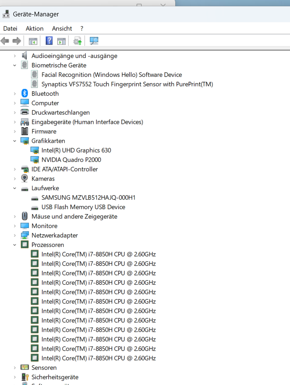The image size is (290, 385).
Task: Click the Netzwerkadapter network icon
Action: pyautogui.click(x=24, y=235)
